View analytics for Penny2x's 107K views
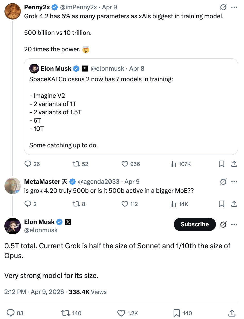244x319 pixels. tap(181, 164)
